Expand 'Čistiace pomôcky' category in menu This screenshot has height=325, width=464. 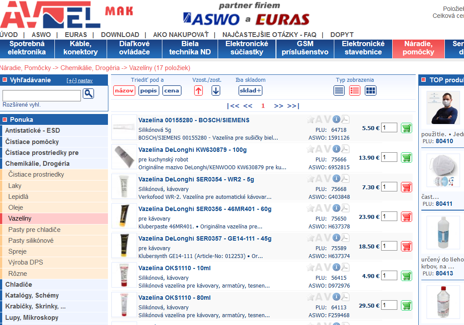point(32,142)
